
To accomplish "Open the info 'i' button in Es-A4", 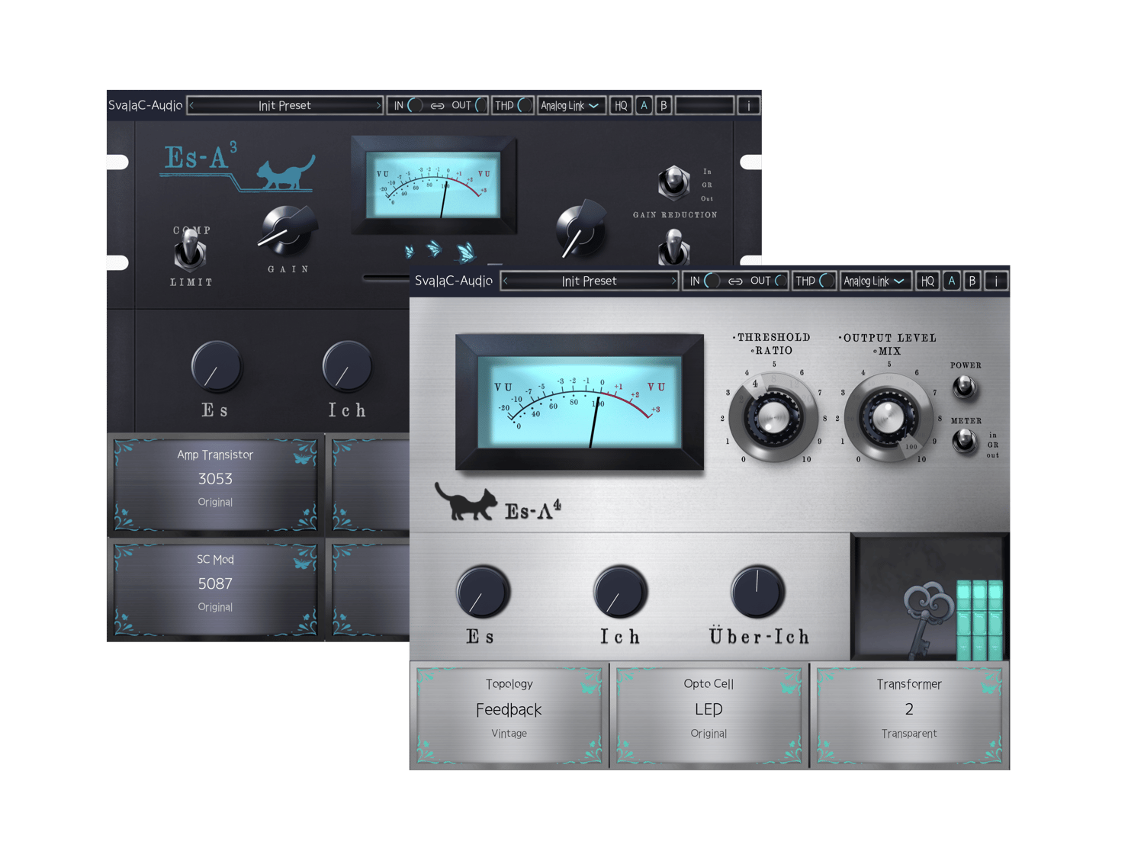I will (x=996, y=281).
